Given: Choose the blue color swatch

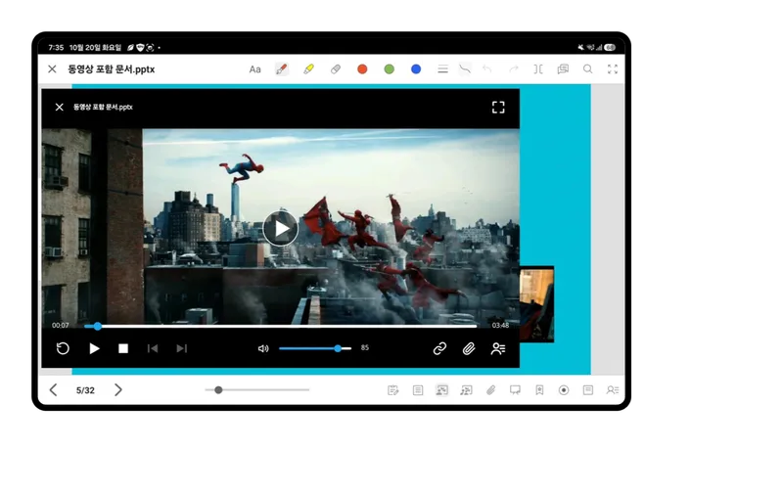Looking at the screenshot, I should pos(415,68).
